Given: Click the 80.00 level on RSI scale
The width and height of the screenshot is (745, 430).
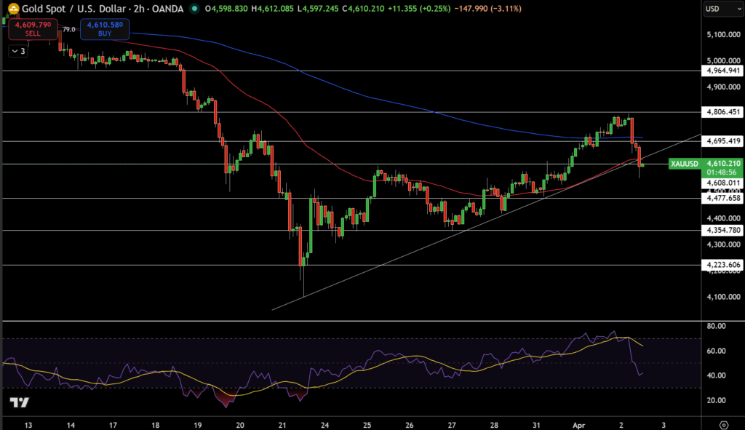Looking at the screenshot, I should pyautogui.click(x=717, y=326).
